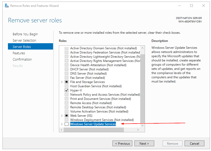The image size is (211, 151).
Task: Minimize the wizard window
Action: (180, 6)
